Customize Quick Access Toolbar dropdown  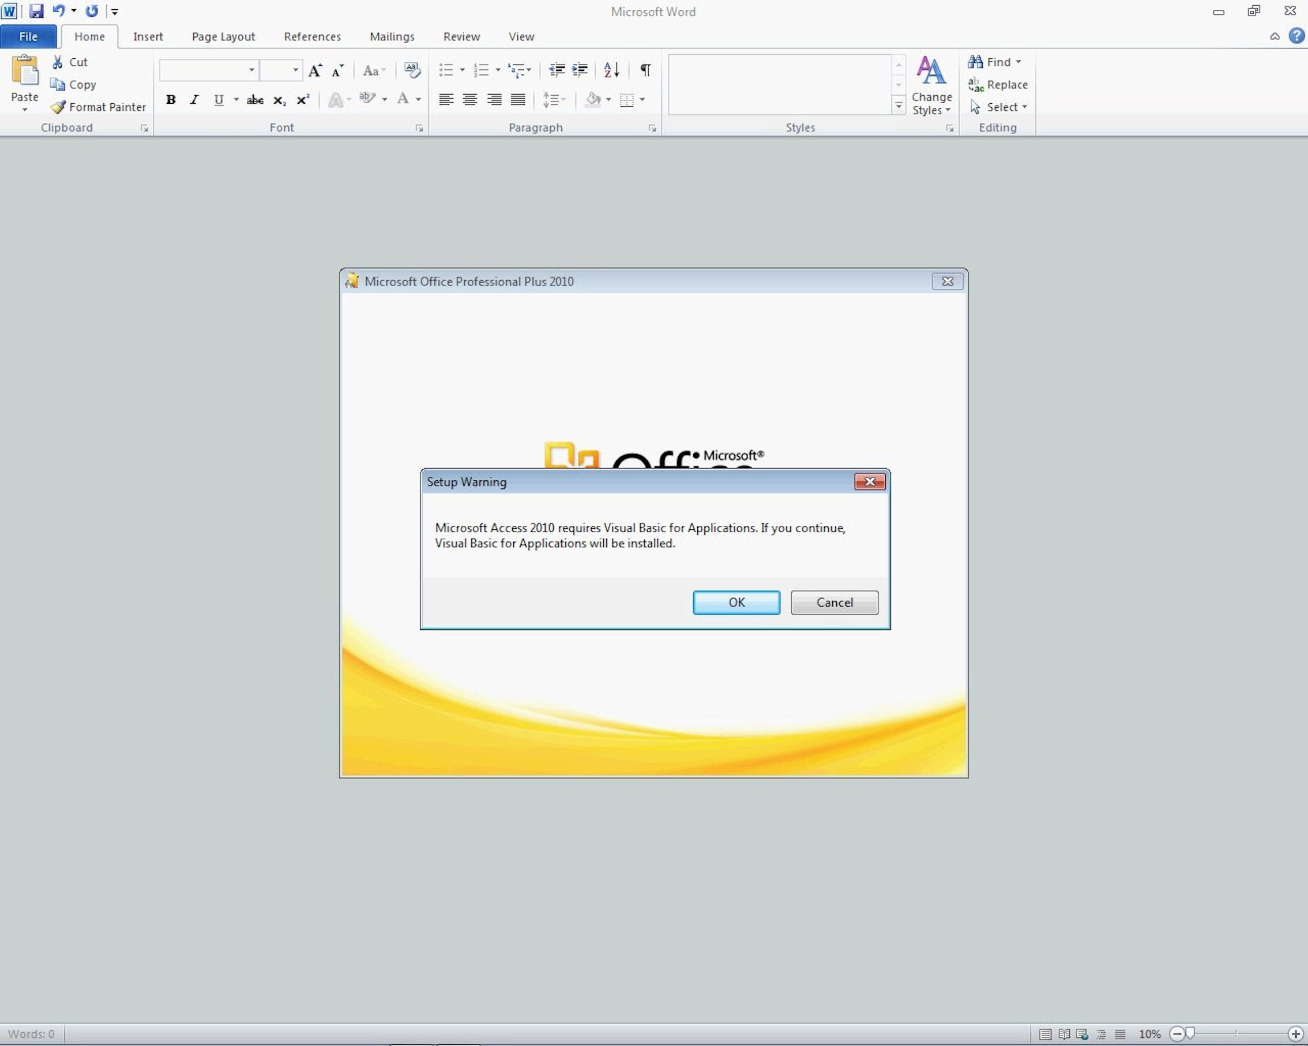(x=115, y=12)
